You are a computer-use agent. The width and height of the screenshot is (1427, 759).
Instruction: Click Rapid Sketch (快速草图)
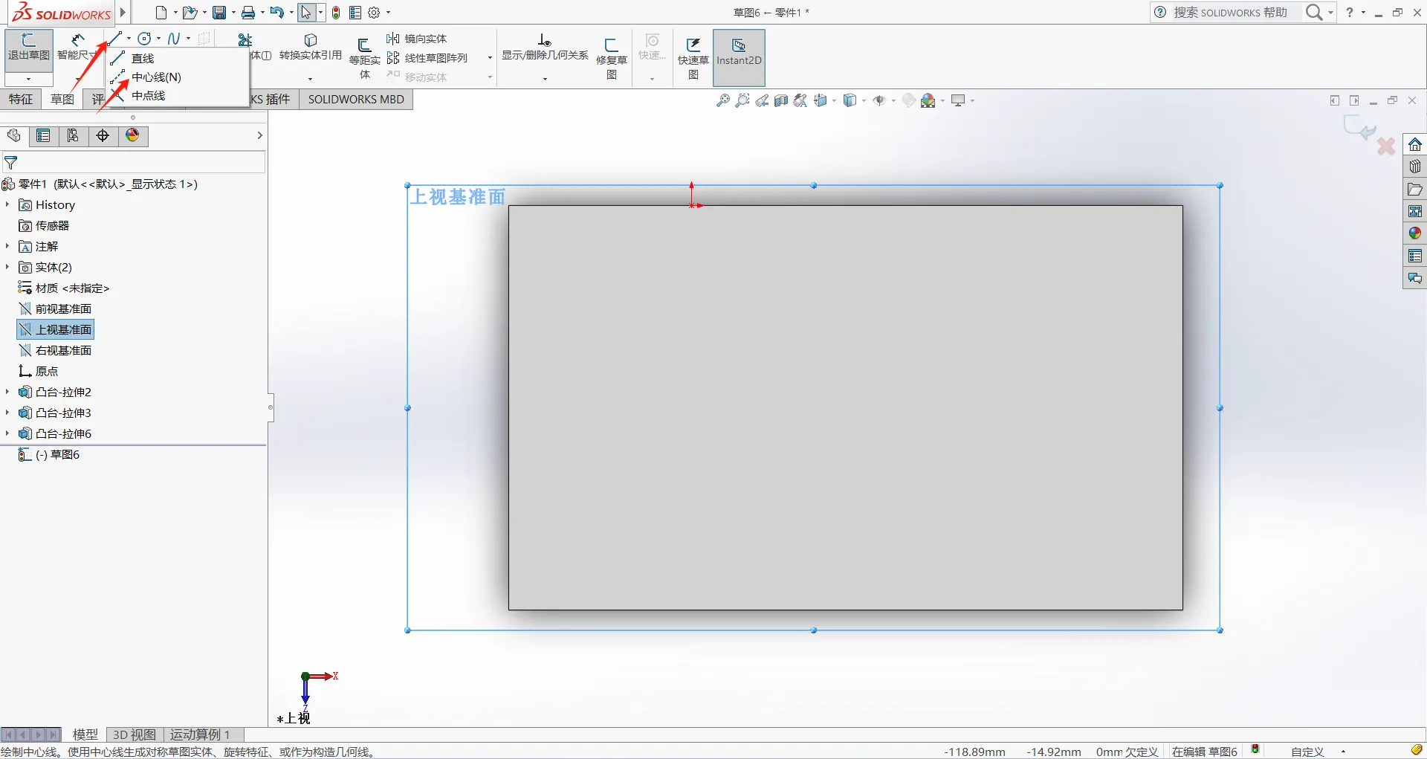tap(693, 59)
